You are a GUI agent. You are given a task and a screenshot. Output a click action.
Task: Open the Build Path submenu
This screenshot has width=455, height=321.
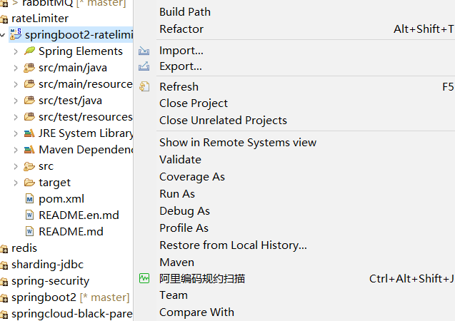[x=185, y=12]
